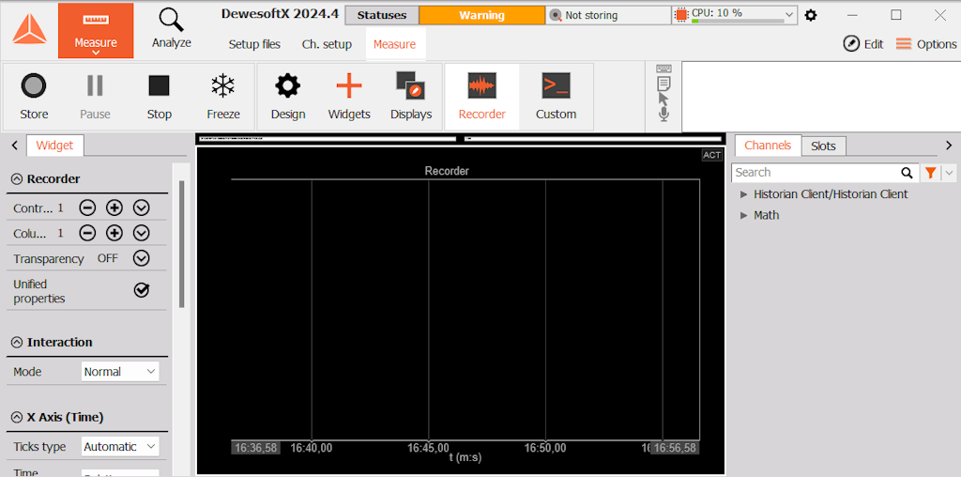Click the left properties panel scrollbar
Image resolution: width=961 pixels, height=477 pixels.
tap(181, 244)
